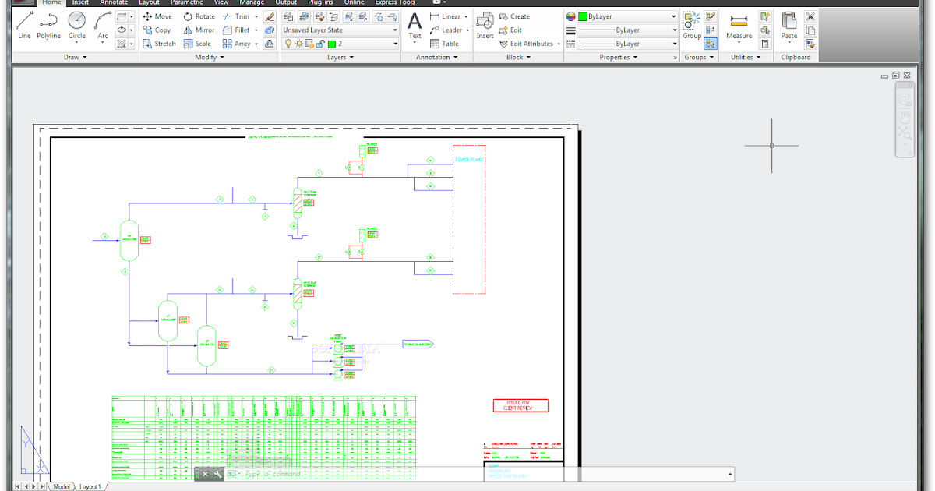Toggle layer 2 freeze sun icon
The height and width of the screenshot is (491, 935).
(298, 44)
